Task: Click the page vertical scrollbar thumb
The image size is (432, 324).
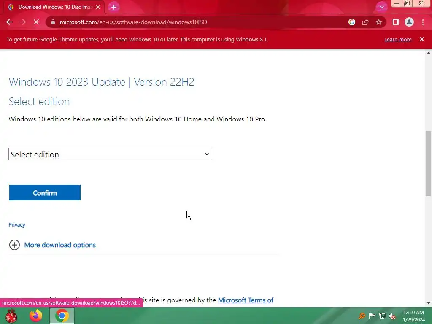Action: tap(428, 163)
